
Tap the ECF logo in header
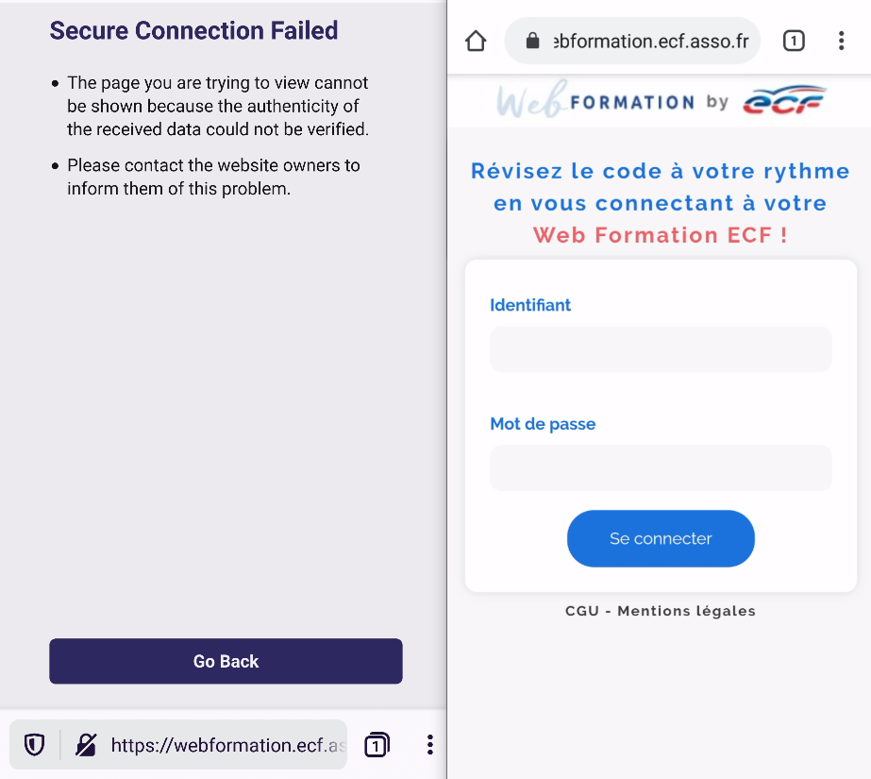tap(784, 100)
